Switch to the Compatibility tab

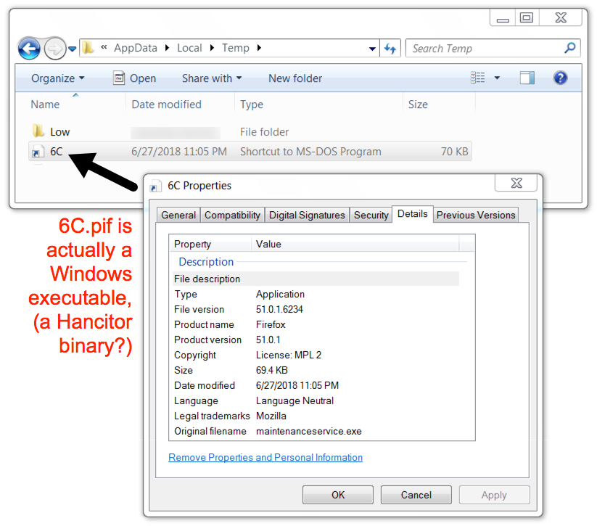pos(232,215)
